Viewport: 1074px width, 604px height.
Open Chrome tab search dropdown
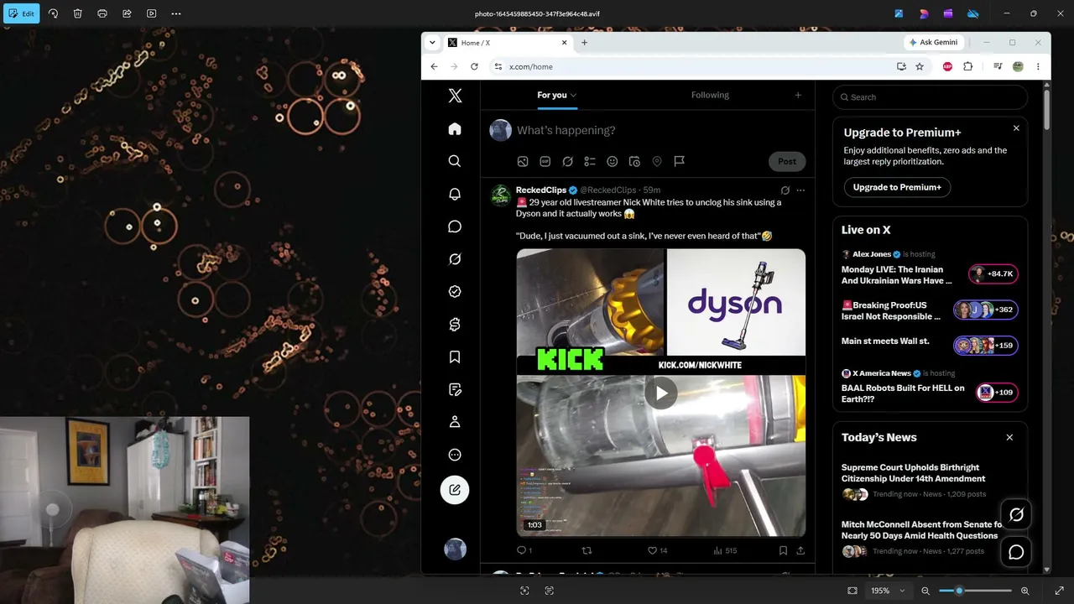click(x=432, y=43)
